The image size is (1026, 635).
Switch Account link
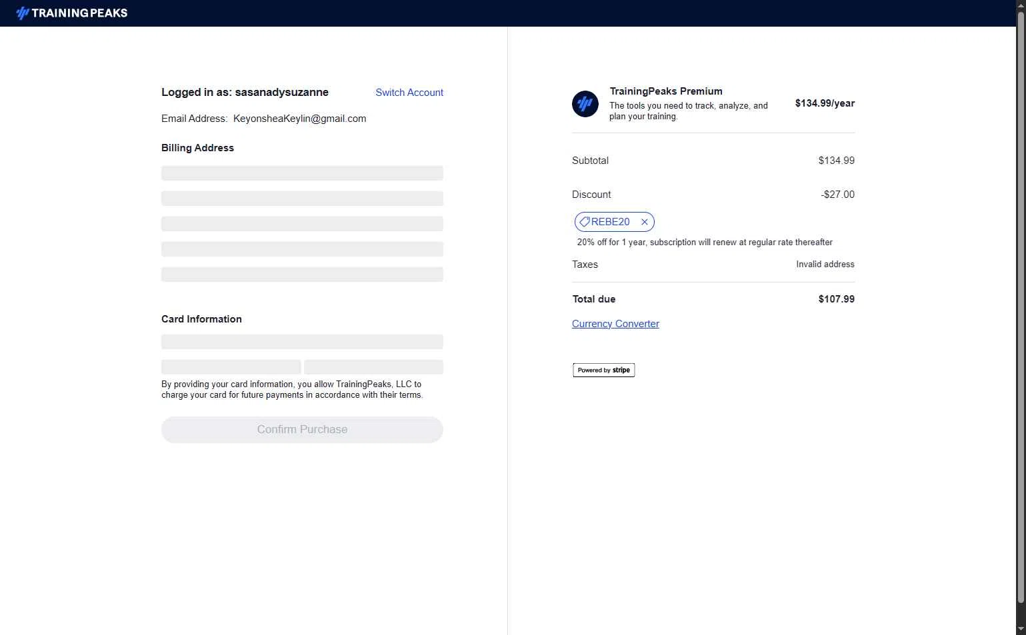pos(409,93)
